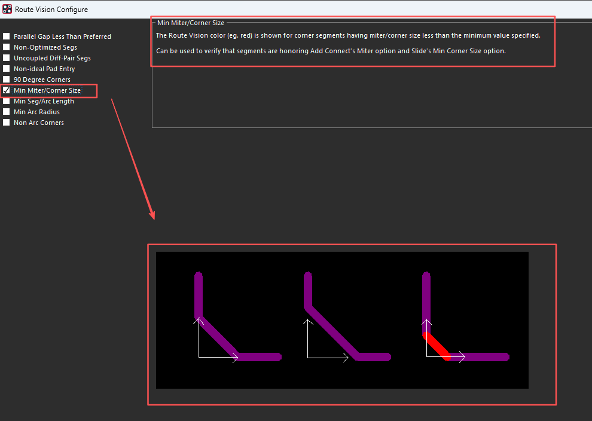The width and height of the screenshot is (592, 421).
Task: Tick the Min Seg/Arc Length checkbox
Action: pyautogui.click(x=7, y=101)
